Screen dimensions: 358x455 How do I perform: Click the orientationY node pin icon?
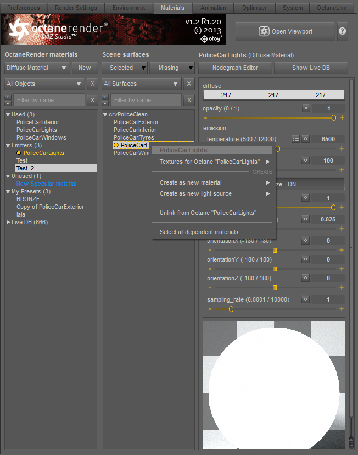(x=305, y=259)
